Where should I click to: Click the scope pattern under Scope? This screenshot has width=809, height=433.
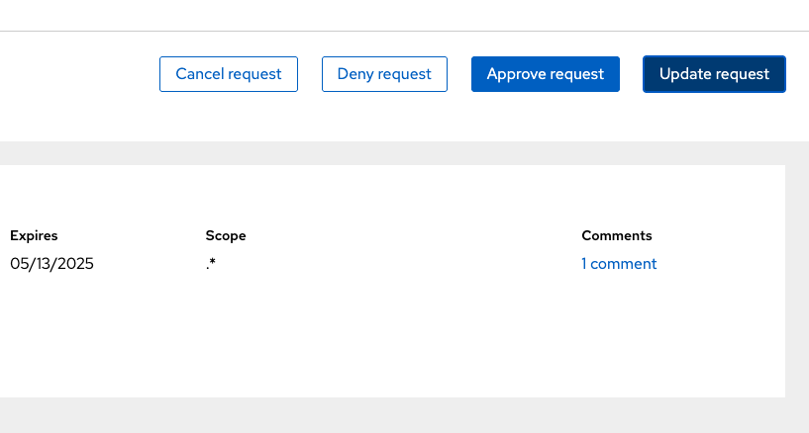point(211,264)
